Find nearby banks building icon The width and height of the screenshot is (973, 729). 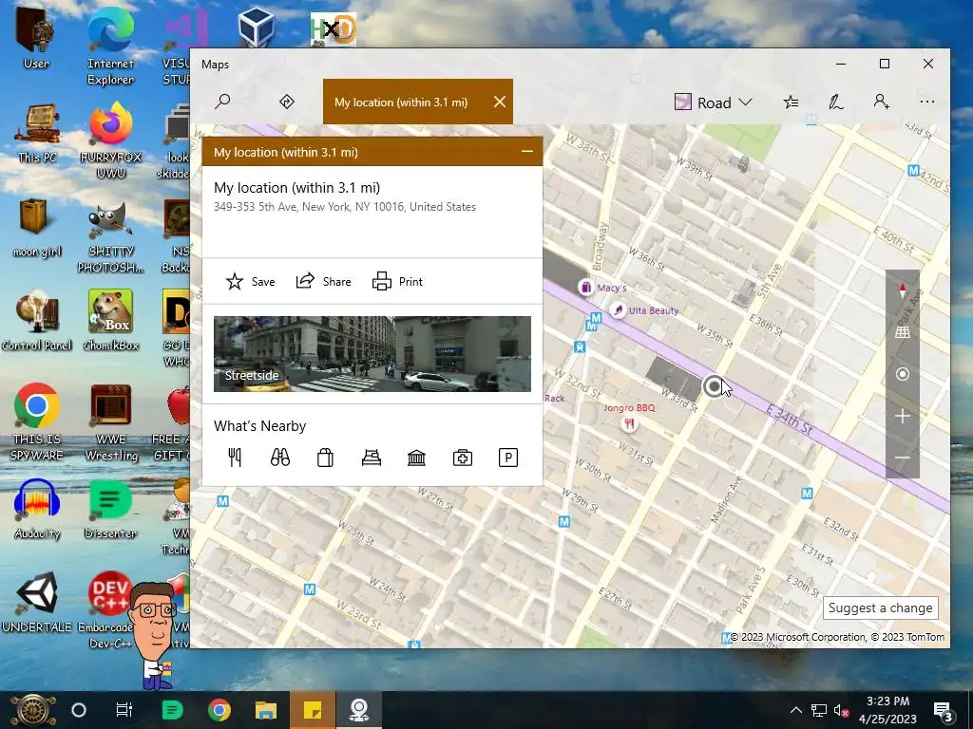point(416,458)
